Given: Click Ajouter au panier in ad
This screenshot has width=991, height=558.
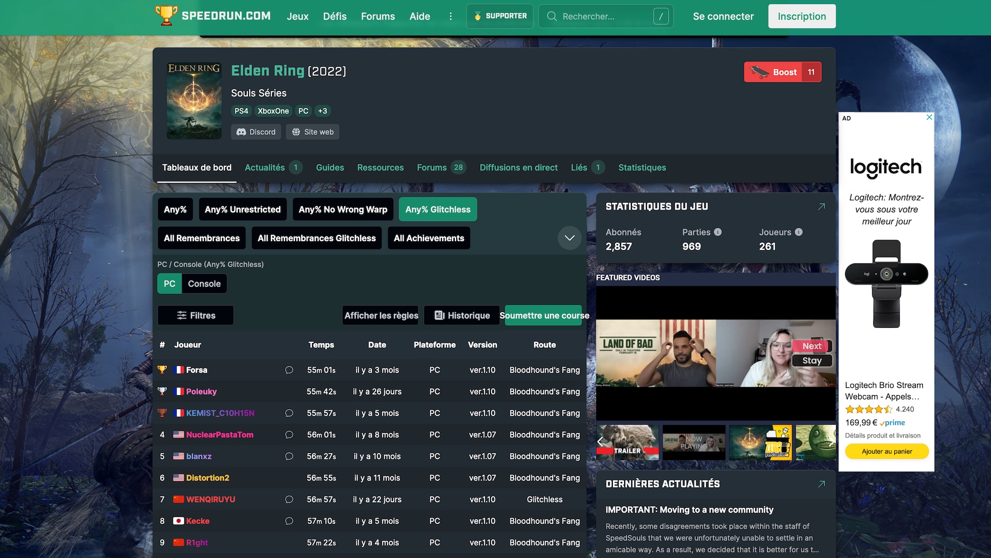Looking at the screenshot, I should tap(887, 451).
